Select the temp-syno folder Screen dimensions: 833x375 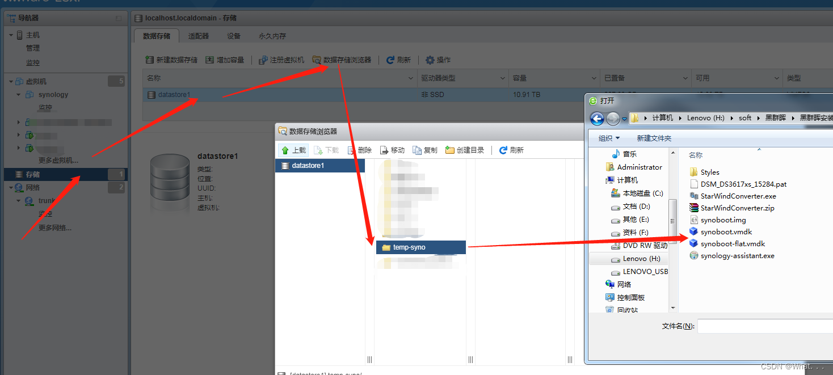(420, 247)
